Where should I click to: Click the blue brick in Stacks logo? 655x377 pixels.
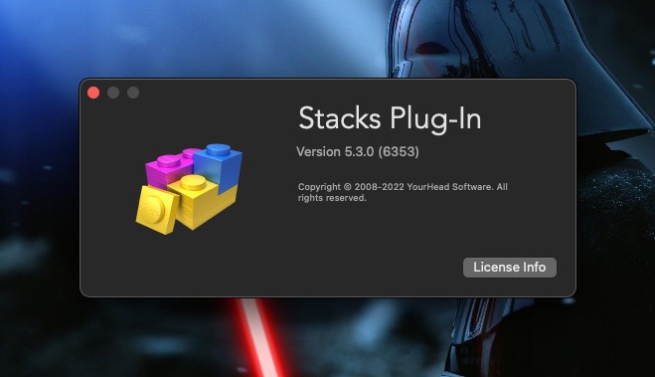[x=219, y=167]
